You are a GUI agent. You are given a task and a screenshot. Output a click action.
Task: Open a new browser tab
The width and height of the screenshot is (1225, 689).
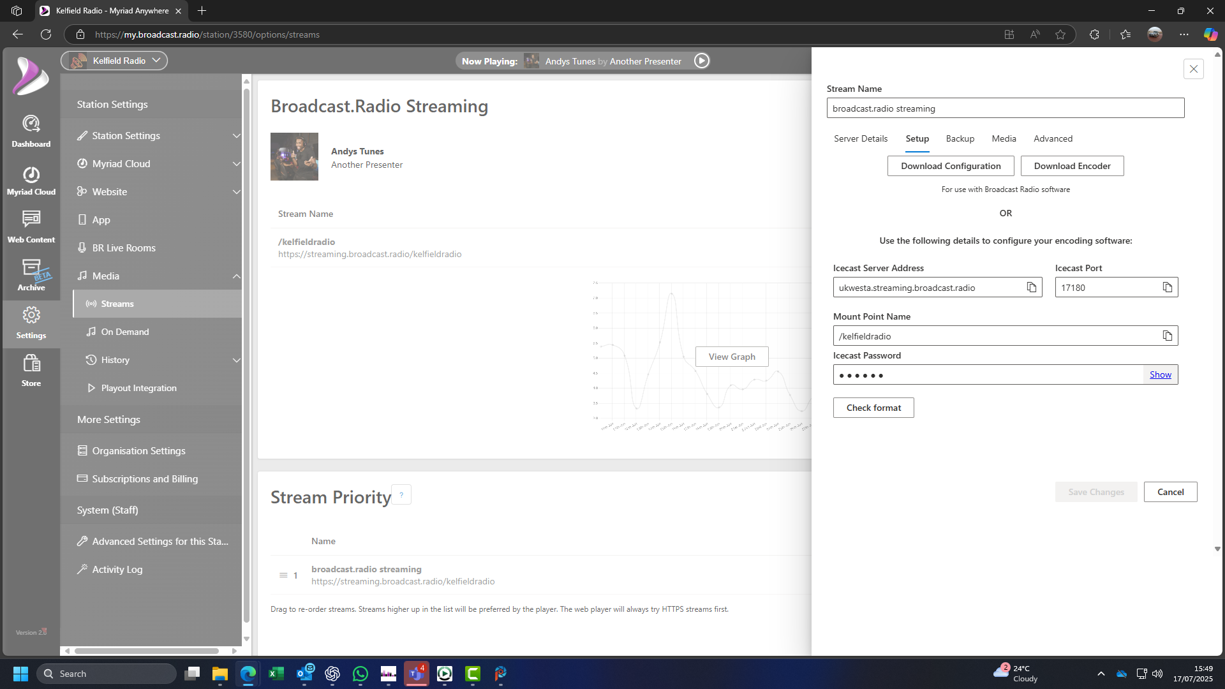[x=202, y=11]
